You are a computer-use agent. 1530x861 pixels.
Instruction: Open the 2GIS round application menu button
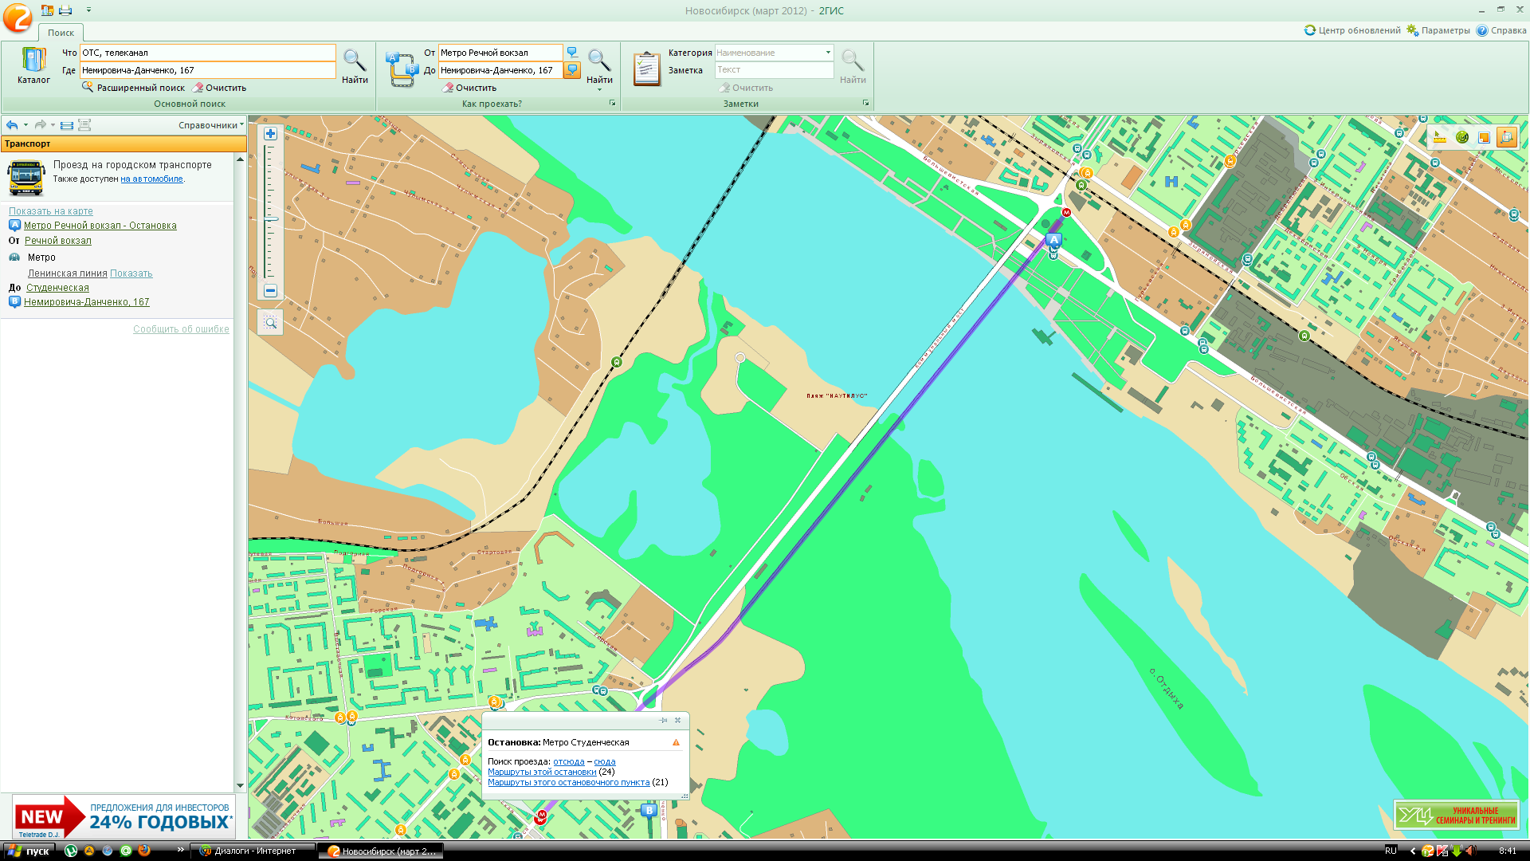point(18,18)
